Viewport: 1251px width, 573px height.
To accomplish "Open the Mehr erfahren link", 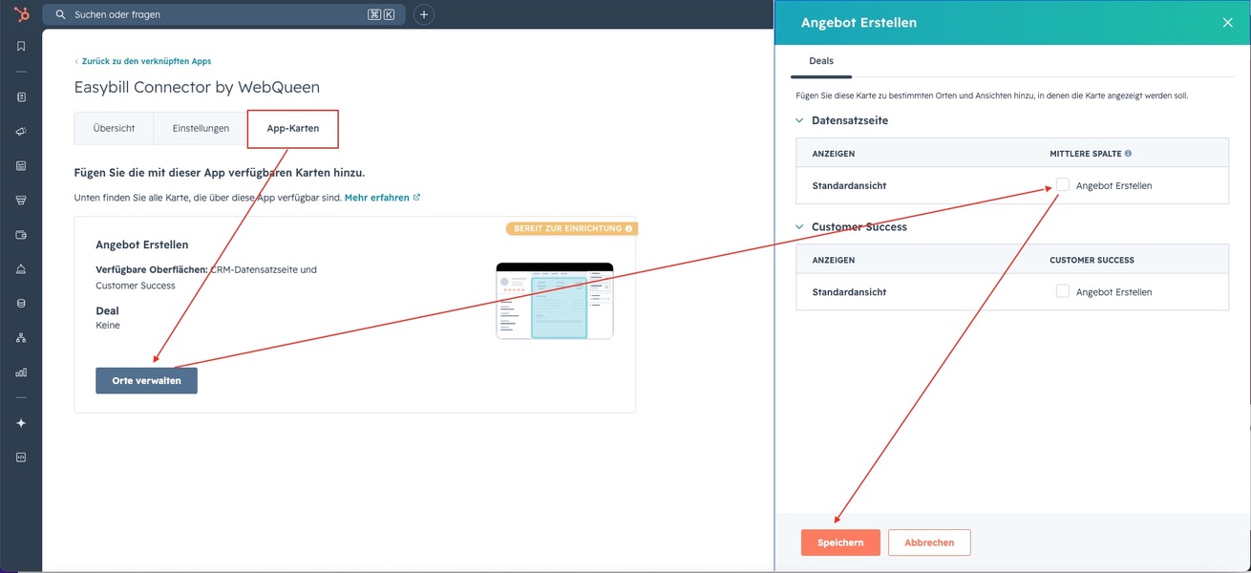I will click(x=377, y=198).
